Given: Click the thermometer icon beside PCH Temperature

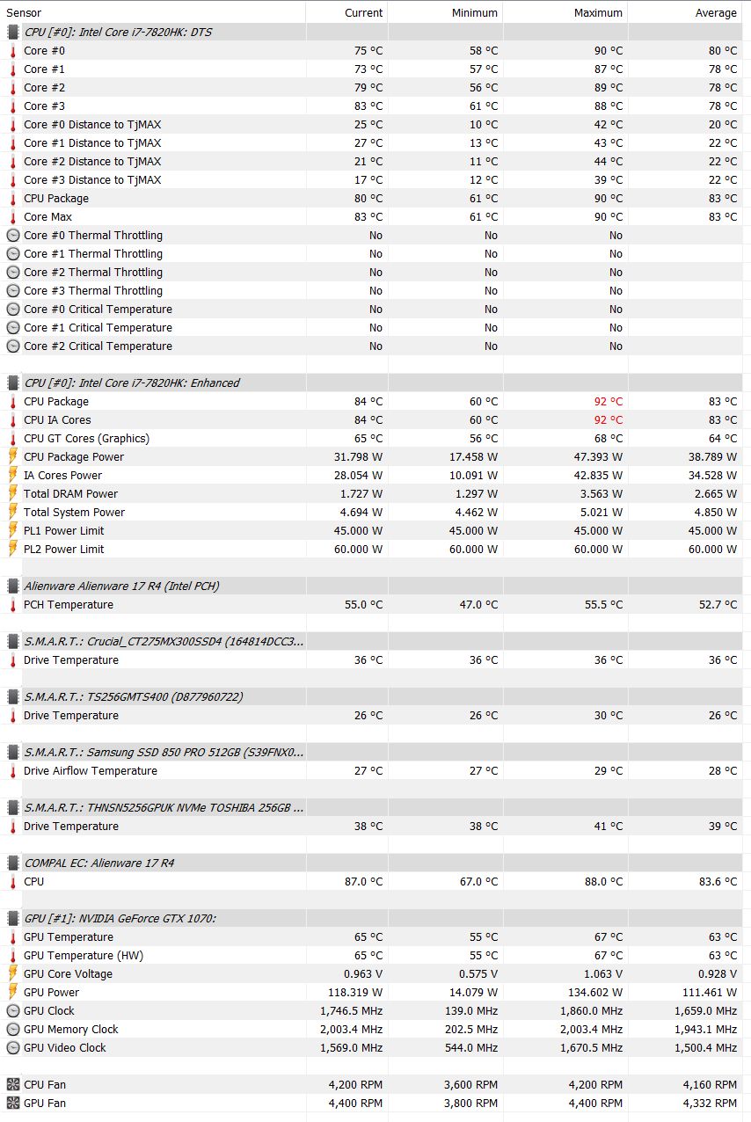Looking at the screenshot, I should 13,605.
